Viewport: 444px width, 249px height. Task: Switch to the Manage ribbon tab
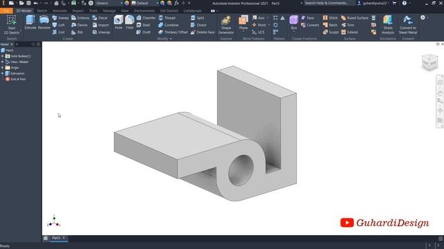coord(110,11)
